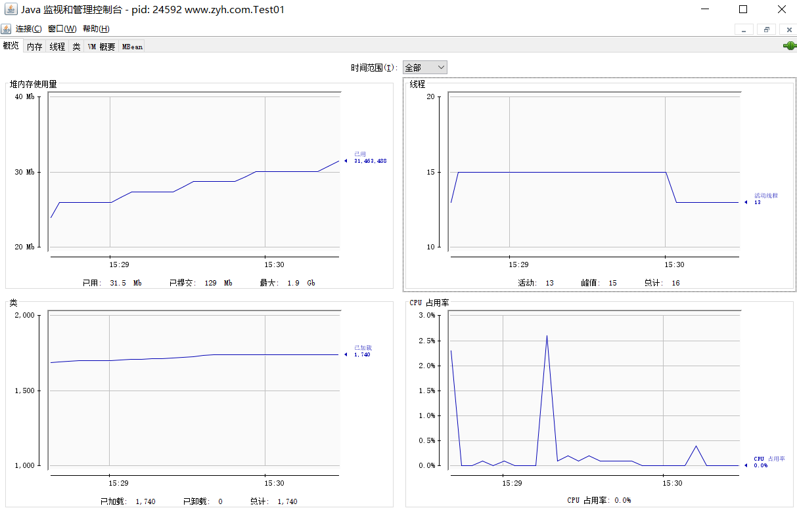
Task: Click the green connection status icon
Action: (x=789, y=46)
